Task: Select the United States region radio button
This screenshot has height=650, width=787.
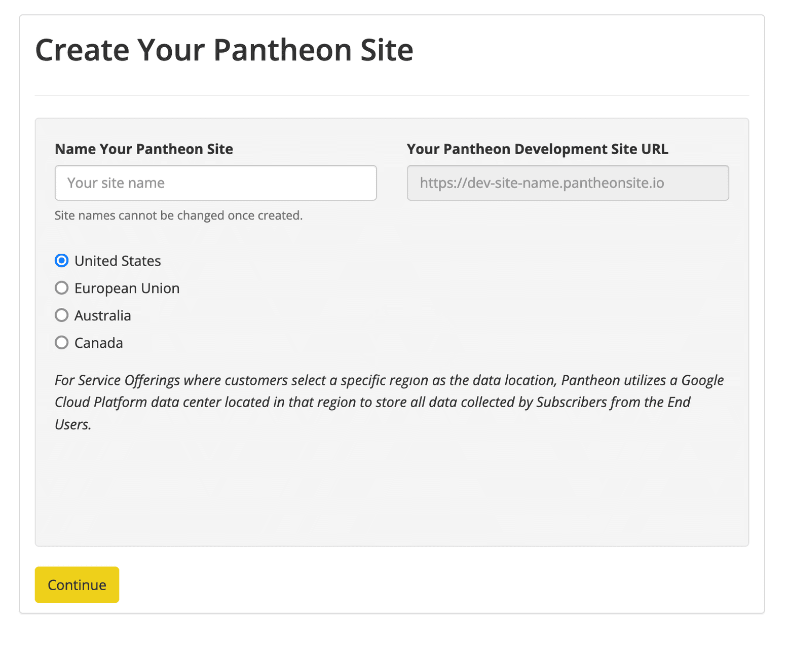Action: (x=61, y=261)
